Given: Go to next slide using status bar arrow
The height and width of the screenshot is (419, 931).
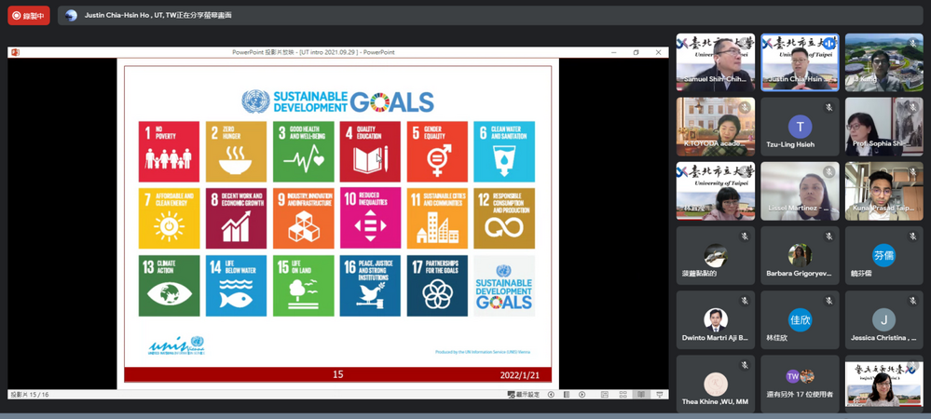Looking at the screenshot, I should 582,394.
